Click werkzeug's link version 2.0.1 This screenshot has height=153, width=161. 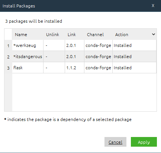[74, 45]
